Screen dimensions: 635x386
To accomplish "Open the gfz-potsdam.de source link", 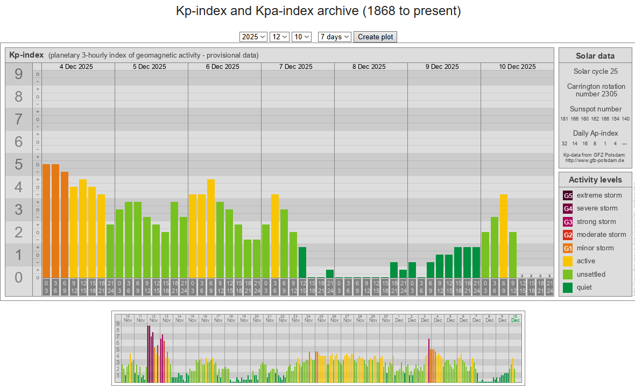I will click(595, 160).
